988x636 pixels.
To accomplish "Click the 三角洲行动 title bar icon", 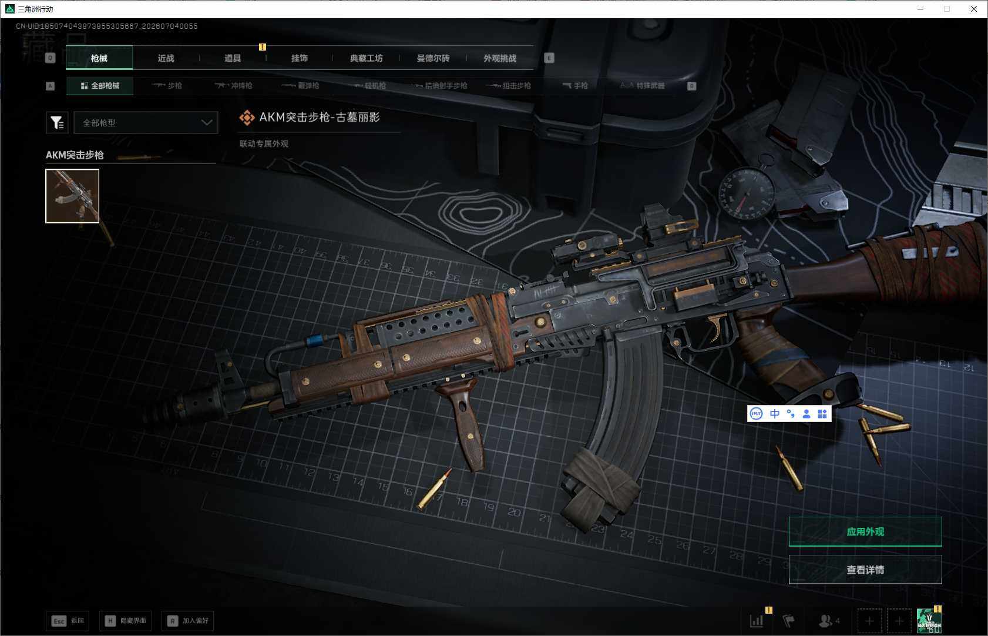I will click(x=9, y=9).
